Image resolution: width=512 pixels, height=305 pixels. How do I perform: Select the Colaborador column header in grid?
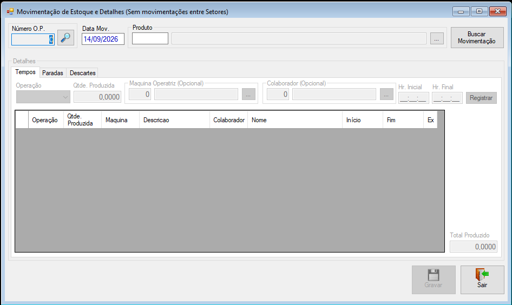coord(229,120)
